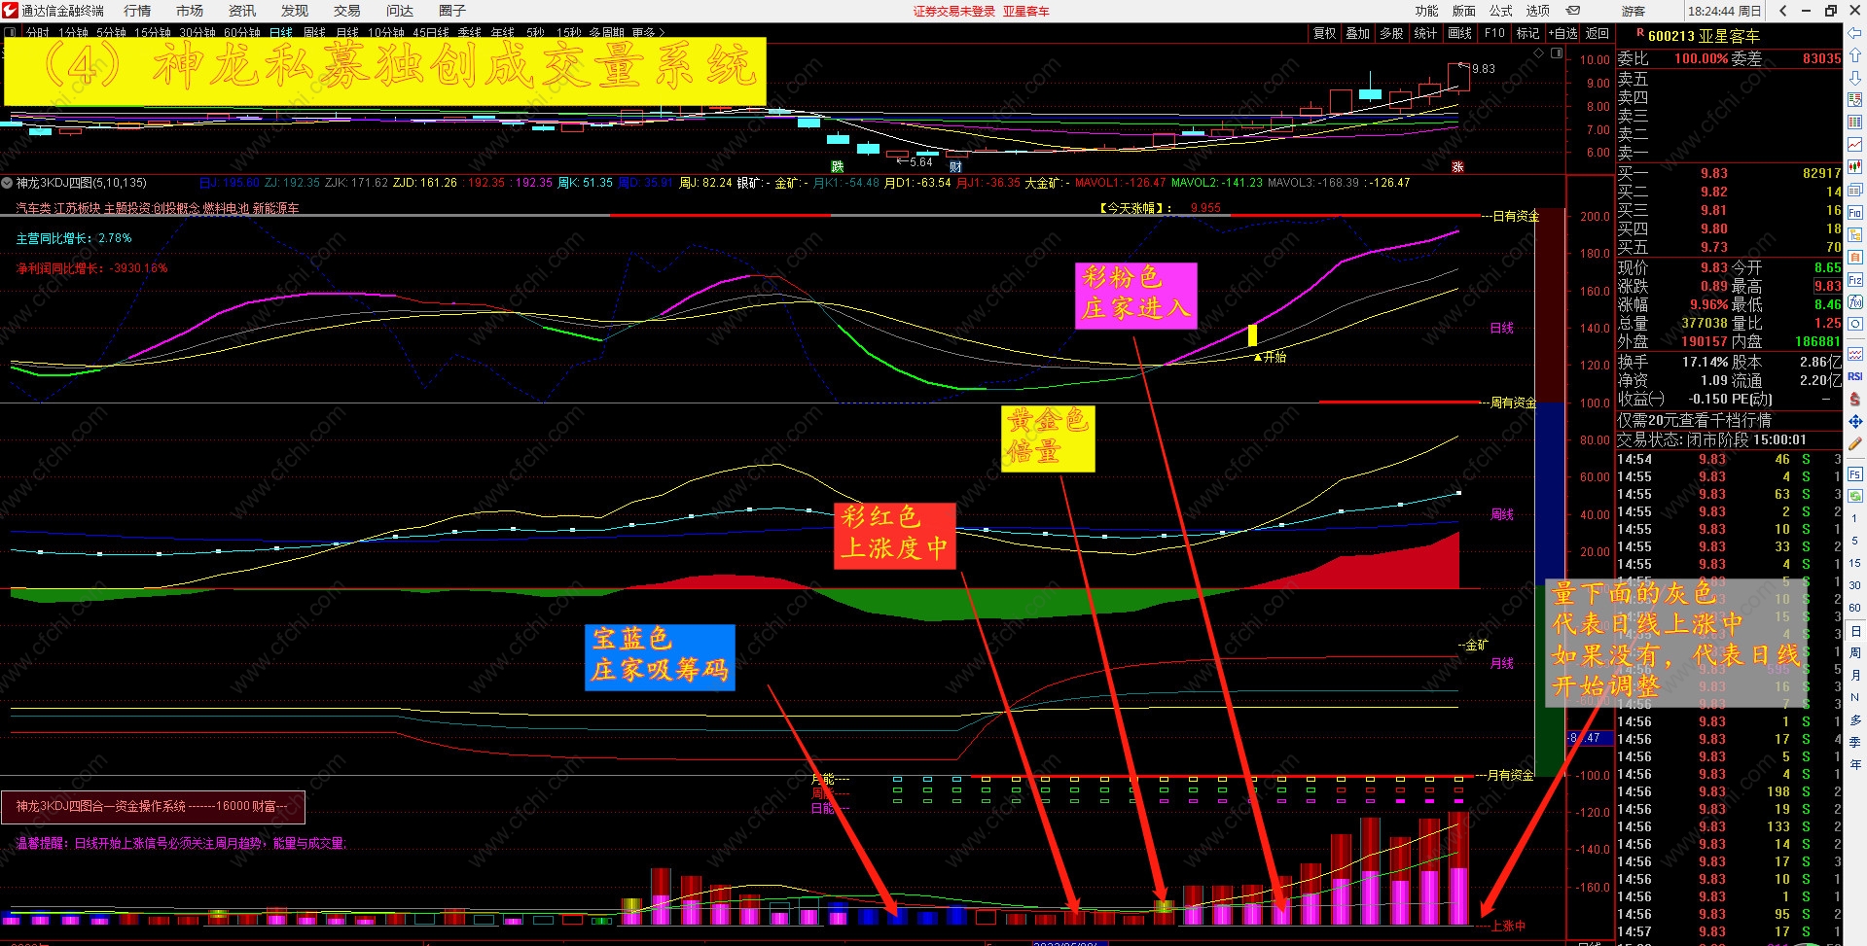Open the f(x) formula icon in right sidebar
This screenshot has width=1867, height=946.
(x=1854, y=302)
